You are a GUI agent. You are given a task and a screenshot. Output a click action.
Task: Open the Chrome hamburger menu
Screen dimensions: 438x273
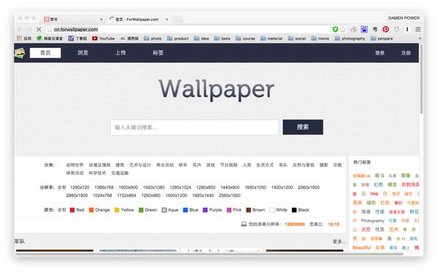418,29
